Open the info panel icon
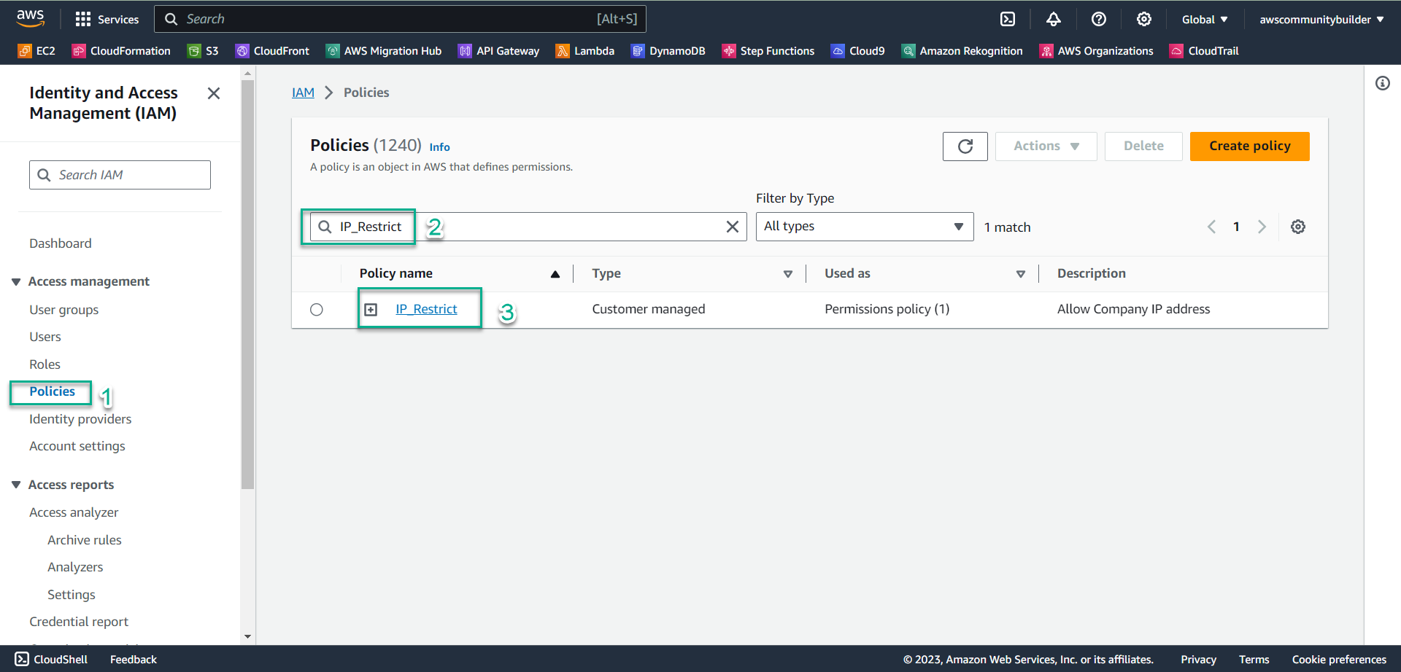Image resolution: width=1401 pixels, height=672 pixels. (x=1383, y=83)
